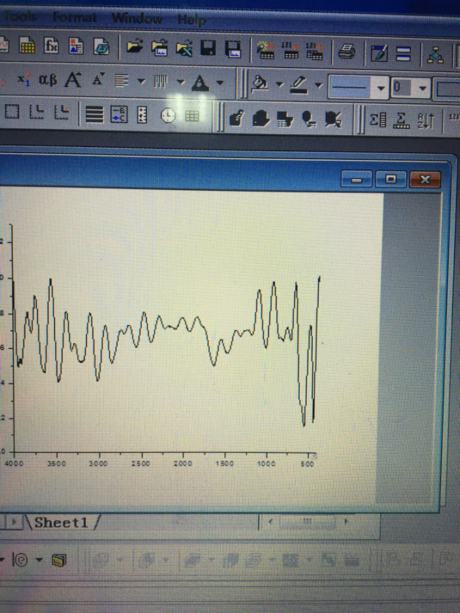Image resolution: width=460 pixels, height=613 pixels.
Task: Increase the font size
Action: coord(73,80)
